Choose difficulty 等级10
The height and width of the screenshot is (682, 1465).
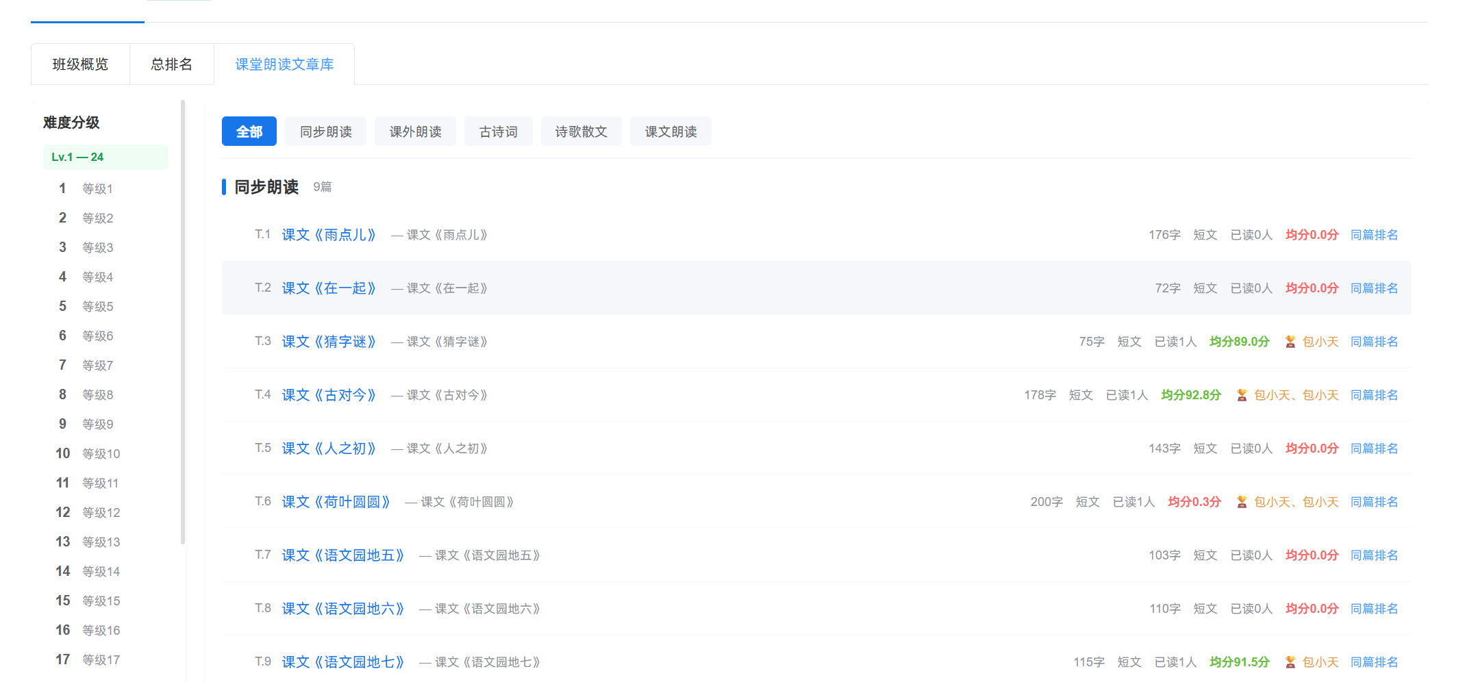click(101, 453)
